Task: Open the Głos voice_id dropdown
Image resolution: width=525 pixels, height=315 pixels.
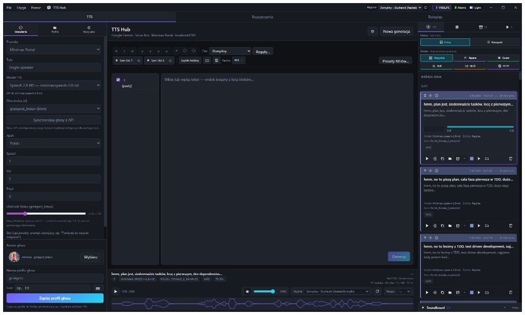Action: pyautogui.click(x=53, y=109)
